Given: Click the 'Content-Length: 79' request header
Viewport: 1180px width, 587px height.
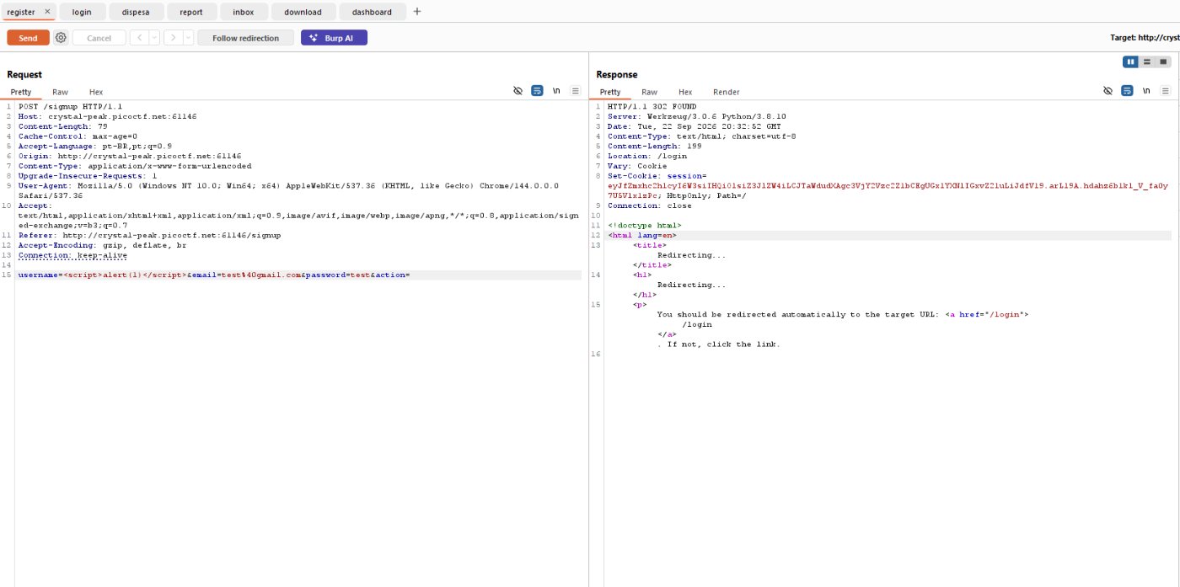Looking at the screenshot, I should point(62,126).
